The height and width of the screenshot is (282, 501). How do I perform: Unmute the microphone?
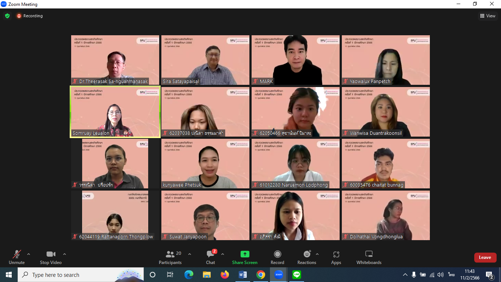point(17,257)
